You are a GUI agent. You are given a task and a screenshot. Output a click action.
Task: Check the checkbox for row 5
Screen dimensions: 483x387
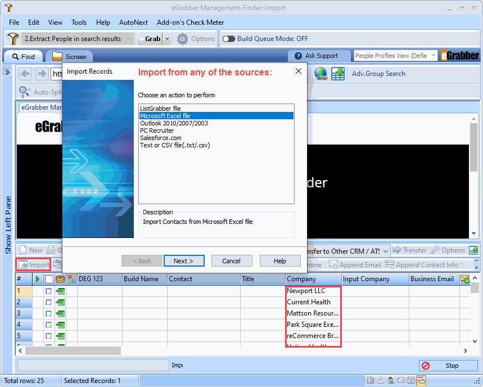pos(49,336)
